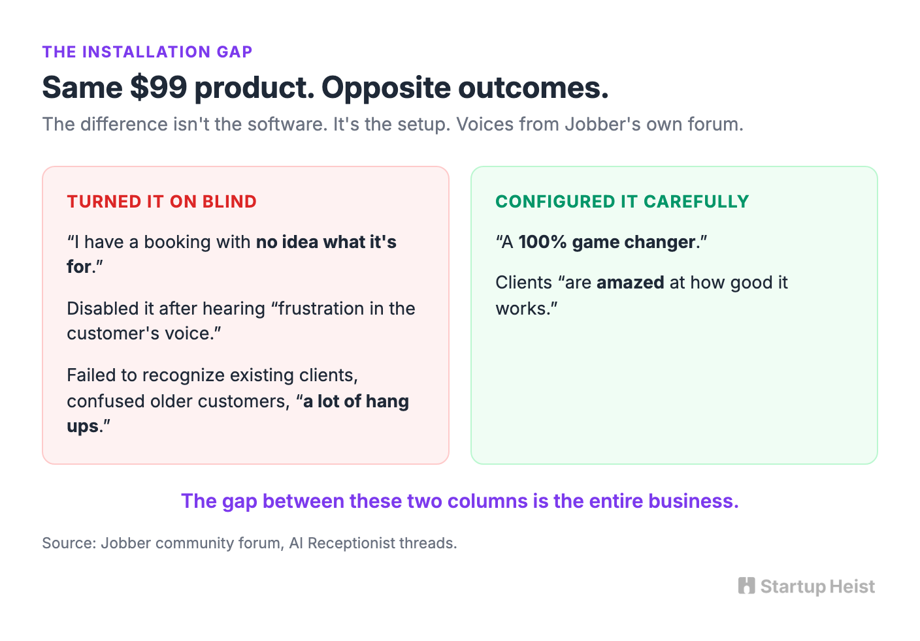
Task: Click the "100% game changer" quote
Action: tap(601, 242)
